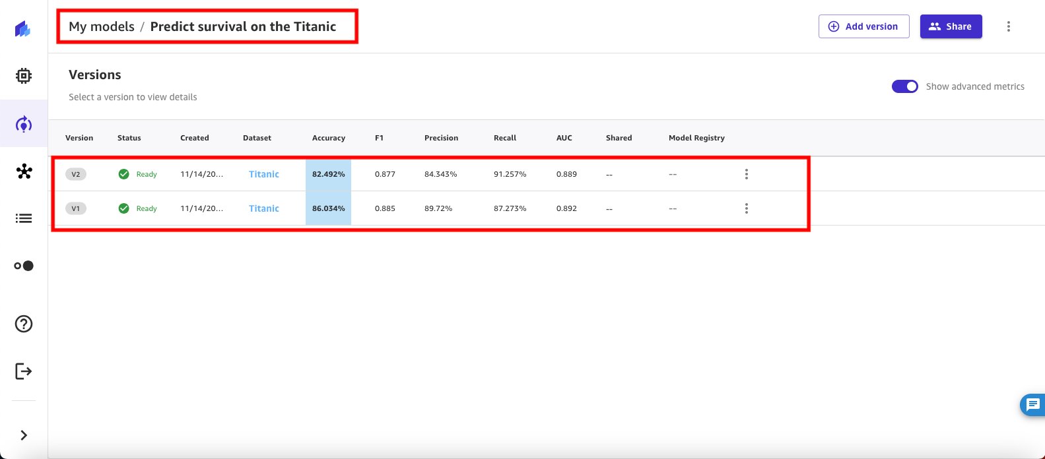The height and width of the screenshot is (459, 1045).
Task: Open the My models sidebar icon
Action: click(24, 124)
